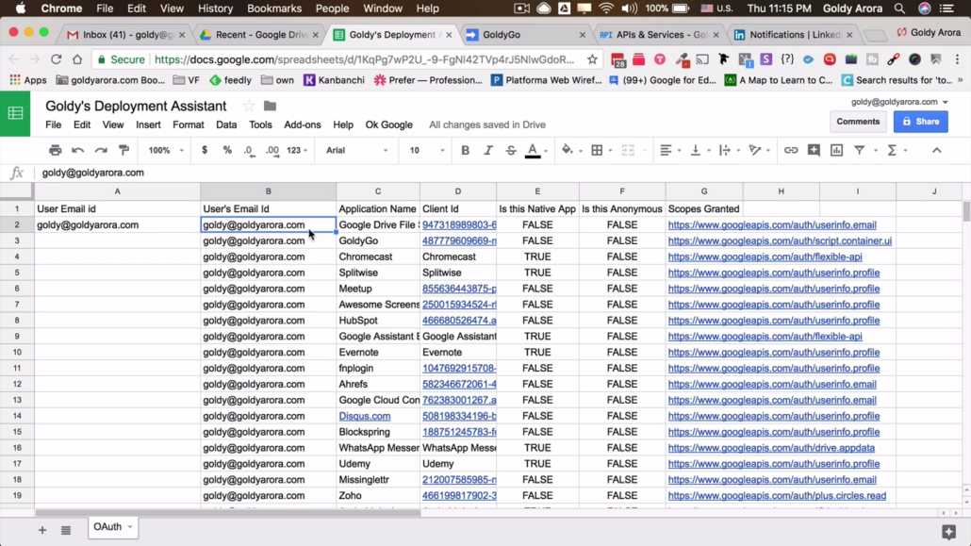This screenshot has height=546, width=971.
Task: Open horizontal align options
Action: point(666,150)
